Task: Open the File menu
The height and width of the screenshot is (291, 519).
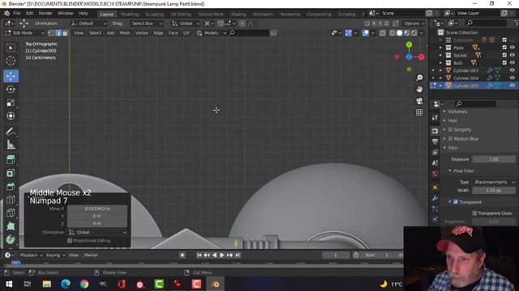Action: 17,13
